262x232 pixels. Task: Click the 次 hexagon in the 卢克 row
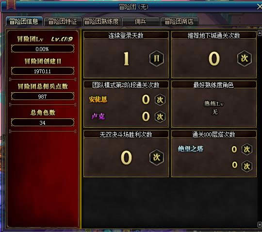click(x=160, y=116)
